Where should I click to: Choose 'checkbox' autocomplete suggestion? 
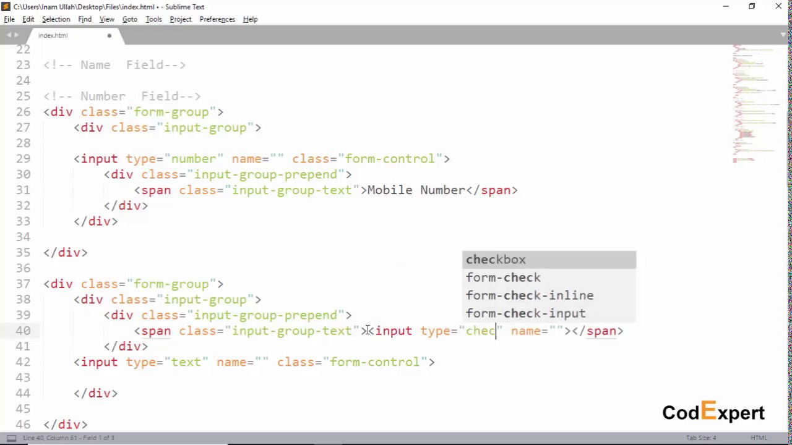tap(549, 260)
